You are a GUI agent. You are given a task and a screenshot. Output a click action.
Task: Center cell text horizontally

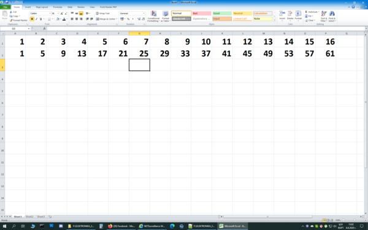pyautogui.click(x=77, y=19)
